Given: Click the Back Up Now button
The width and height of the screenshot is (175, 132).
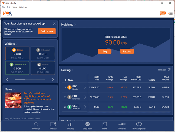Looking at the screenshot, I should 47,31.
